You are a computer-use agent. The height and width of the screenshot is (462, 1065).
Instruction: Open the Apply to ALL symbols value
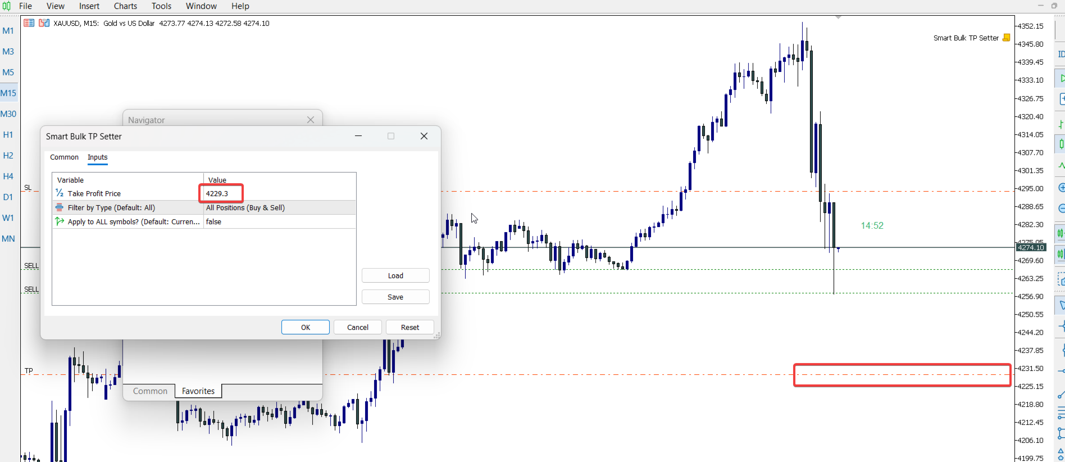tap(279, 222)
